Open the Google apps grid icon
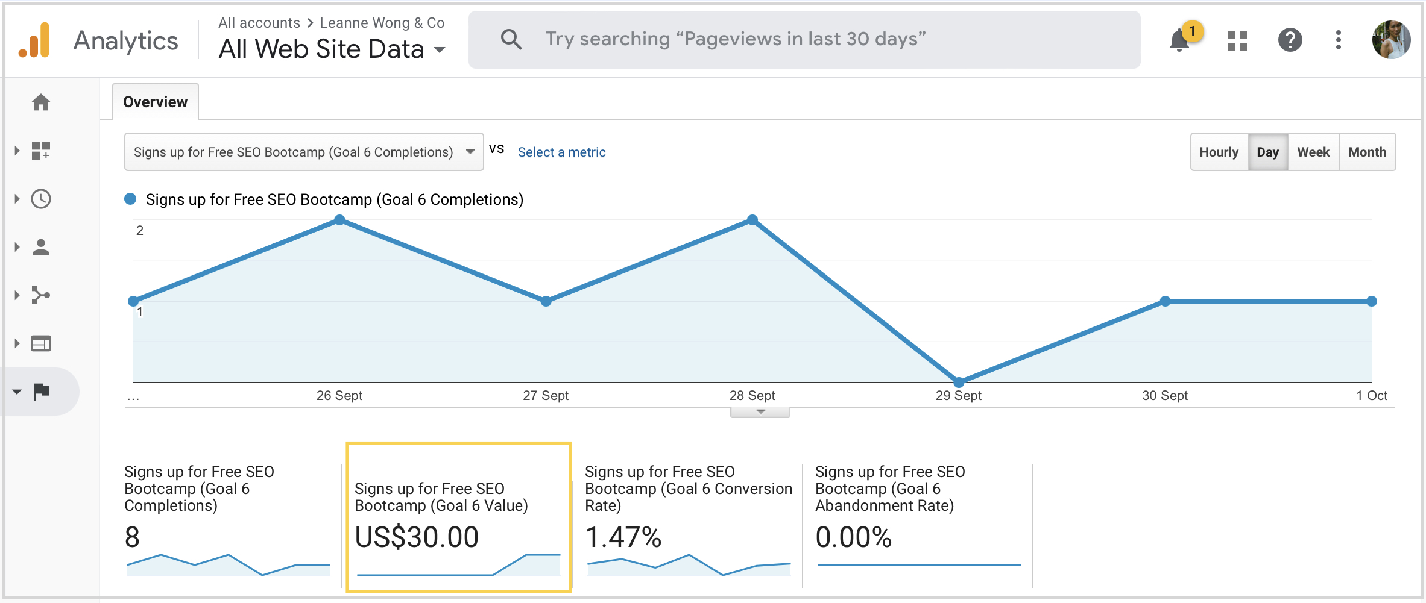The height and width of the screenshot is (603, 1426). [1237, 40]
